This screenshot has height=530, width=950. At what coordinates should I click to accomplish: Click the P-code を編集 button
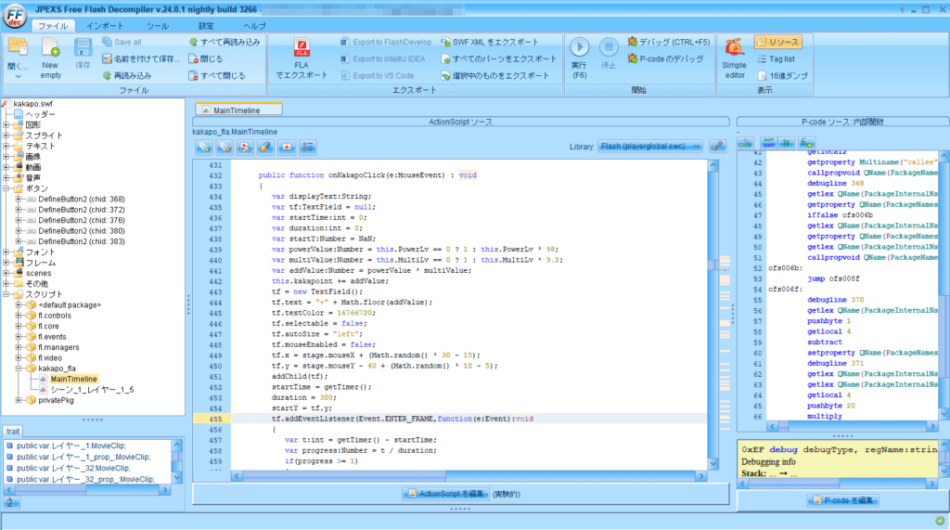(842, 500)
